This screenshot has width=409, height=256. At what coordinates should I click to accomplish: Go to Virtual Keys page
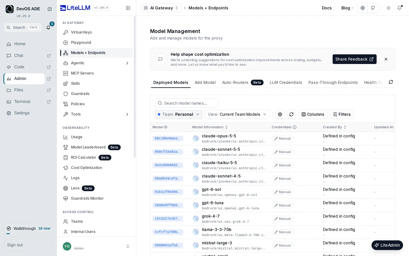pyautogui.click(x=97, y=32)
